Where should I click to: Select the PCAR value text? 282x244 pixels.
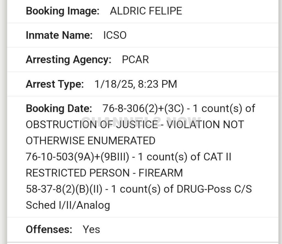point(135,60)
